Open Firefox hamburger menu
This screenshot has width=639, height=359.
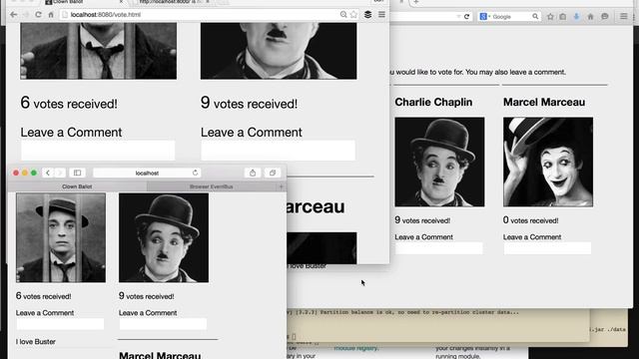(623, 17)
